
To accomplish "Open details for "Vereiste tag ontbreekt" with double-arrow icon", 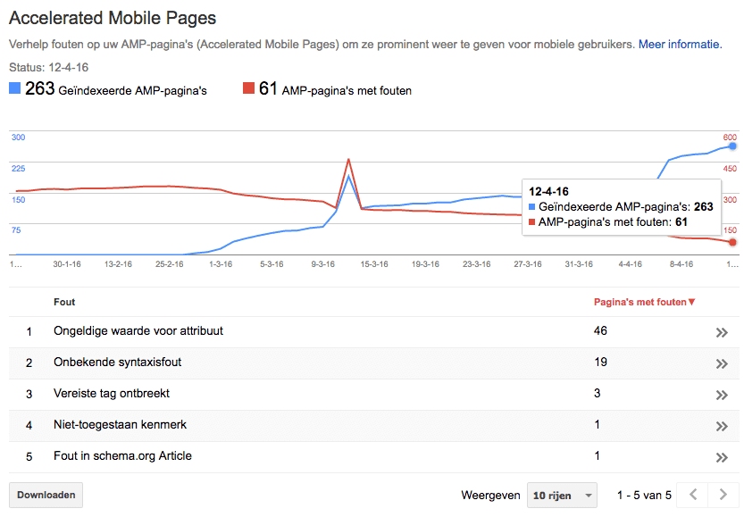I will click(722, 394).
